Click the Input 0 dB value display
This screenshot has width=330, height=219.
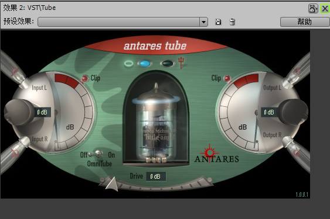[x=43, y=112]
